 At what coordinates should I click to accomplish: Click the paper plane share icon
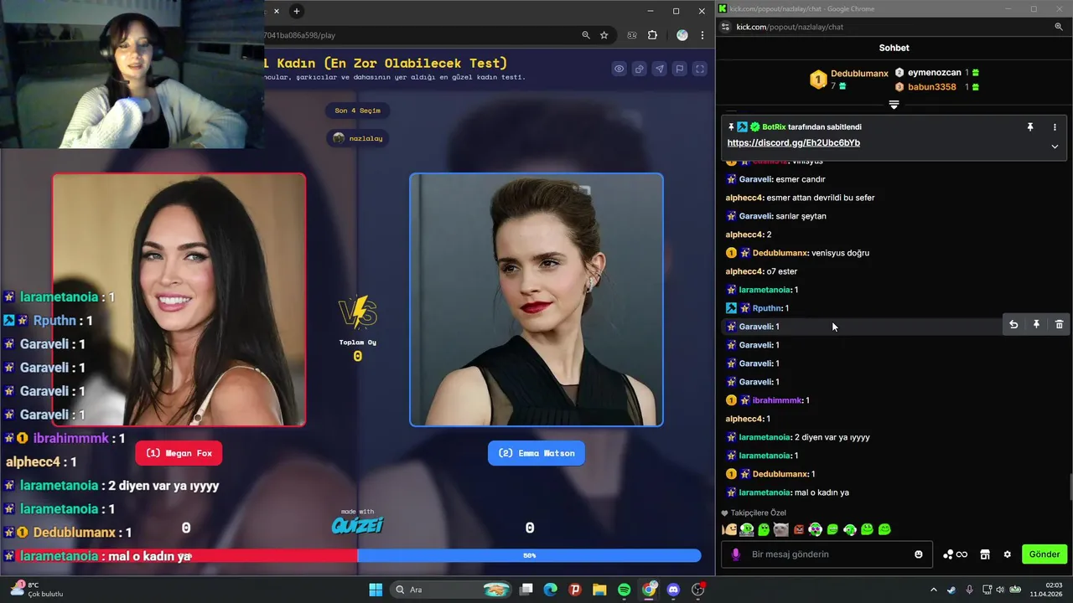coord(659,69)
